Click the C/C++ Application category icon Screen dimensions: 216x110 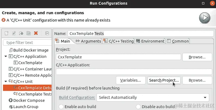coord(11,57)
